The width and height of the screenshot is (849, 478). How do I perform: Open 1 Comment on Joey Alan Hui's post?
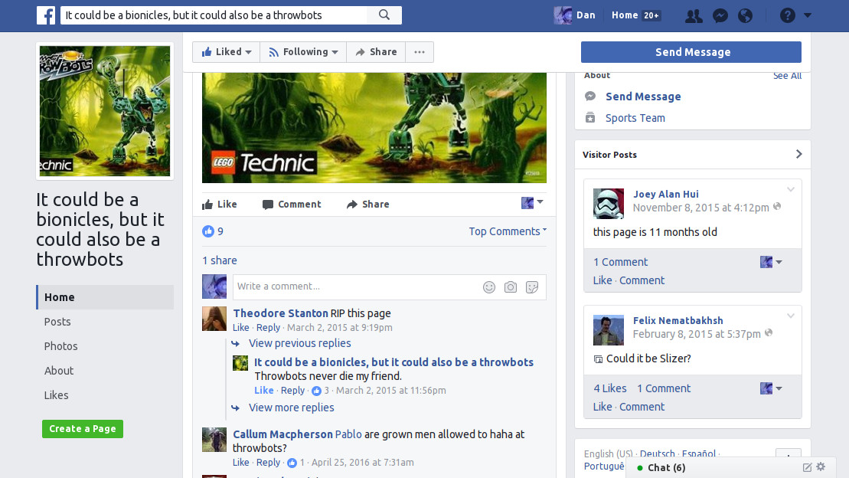point(620,262)
